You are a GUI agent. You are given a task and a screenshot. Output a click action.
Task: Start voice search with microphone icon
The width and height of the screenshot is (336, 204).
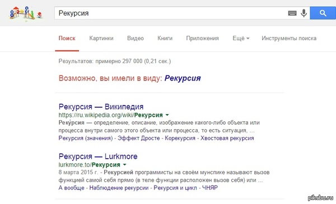[x=304, y=13]
